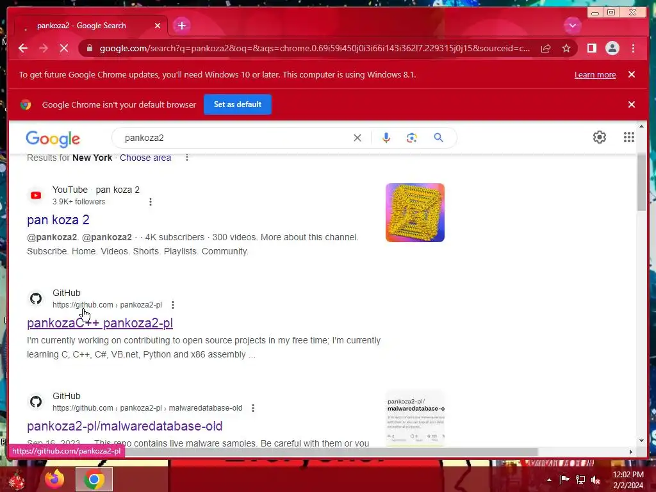
Task: Dismiss the Windows 8.1 update notice
Action: coord(632,74)
